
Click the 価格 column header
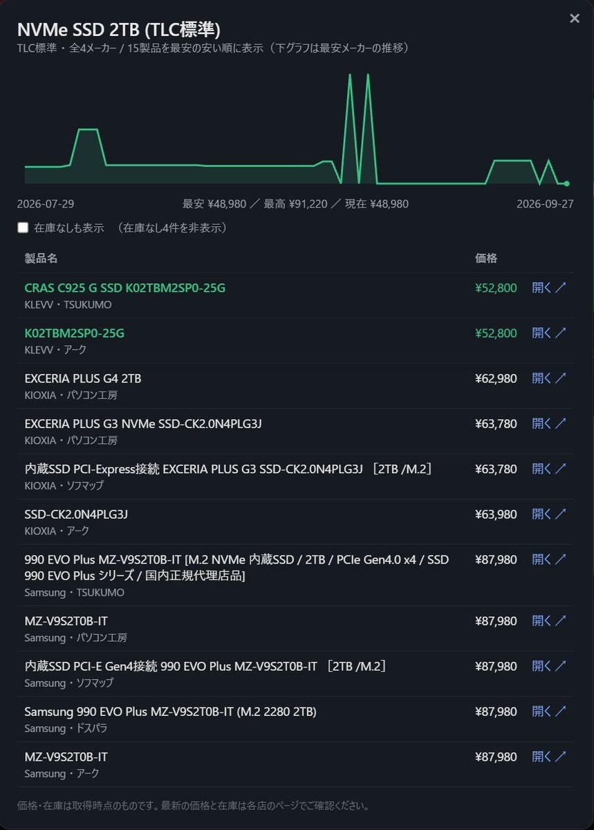tap(486, 259)
